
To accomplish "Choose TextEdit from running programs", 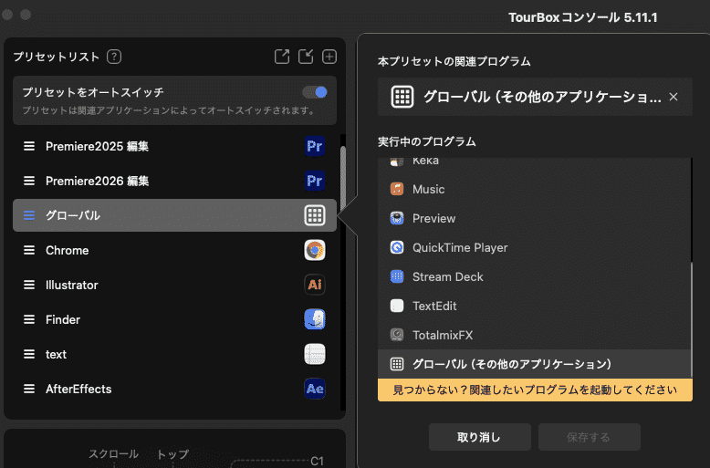I will tap(434, 306).
